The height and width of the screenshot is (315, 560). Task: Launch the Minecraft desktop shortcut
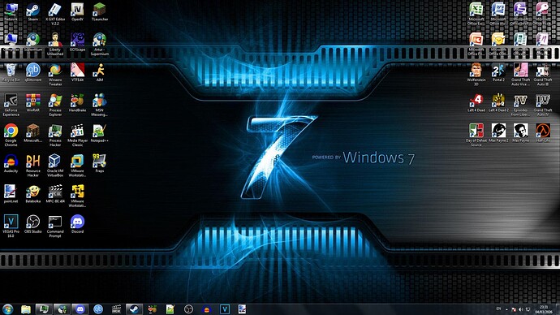[32, 133]
